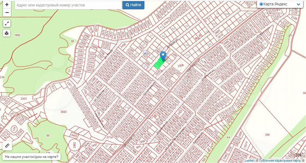Select the Карта Яндекс radio button

pos(261,4)
